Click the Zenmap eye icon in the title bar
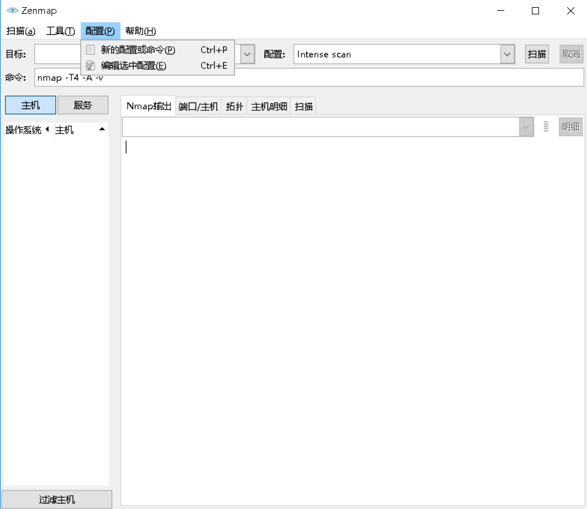This screenshot has height=509, width=587. (x=13, y=10)
